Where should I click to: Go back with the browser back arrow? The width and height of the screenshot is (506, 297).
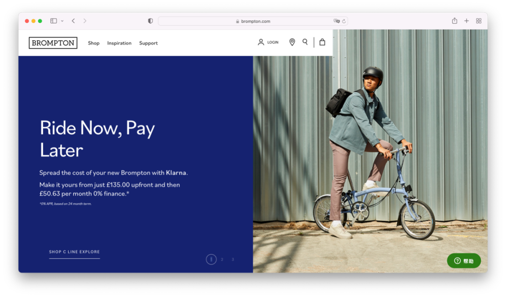tap(73, 21)
